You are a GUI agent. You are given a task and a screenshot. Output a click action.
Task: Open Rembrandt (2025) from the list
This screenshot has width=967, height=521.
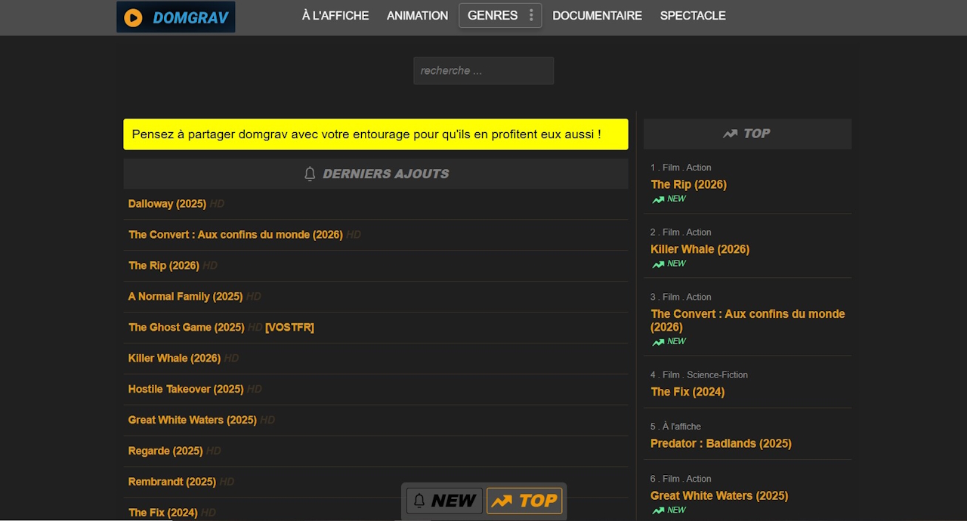[x=172, y=482]
